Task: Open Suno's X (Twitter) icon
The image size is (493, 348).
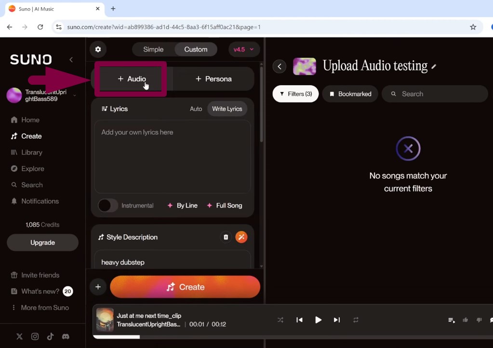Action: (19, 337)
